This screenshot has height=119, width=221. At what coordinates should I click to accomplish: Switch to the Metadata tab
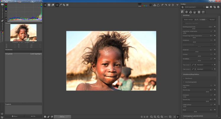tap(203, 12)
